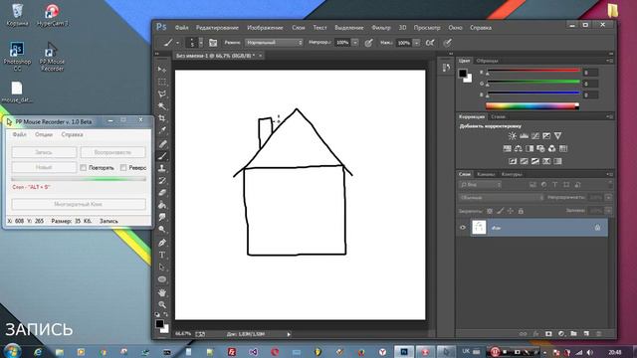Image resolution: width=637 pixels, height=358 pixels.
Task: Create a new layer from panel bottom
Action: coord(586,334)
